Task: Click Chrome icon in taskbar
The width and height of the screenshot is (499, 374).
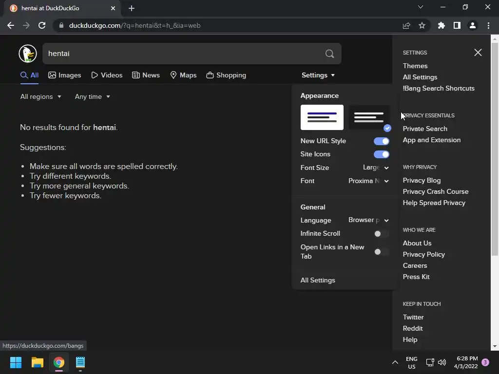Action: (59, 362)
